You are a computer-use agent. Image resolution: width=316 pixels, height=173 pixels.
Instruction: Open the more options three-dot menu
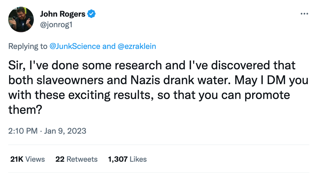coord(304,14)
